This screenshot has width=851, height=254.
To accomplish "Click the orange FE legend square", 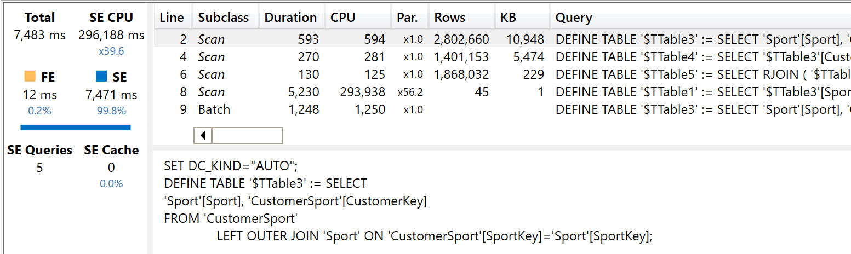I will tap(30, 76).
